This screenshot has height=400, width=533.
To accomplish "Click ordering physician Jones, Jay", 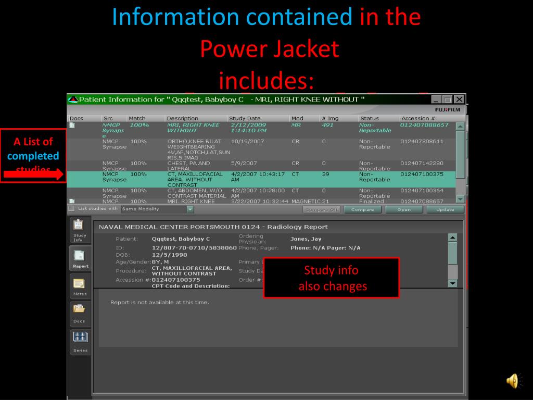I will coord(306,239).
